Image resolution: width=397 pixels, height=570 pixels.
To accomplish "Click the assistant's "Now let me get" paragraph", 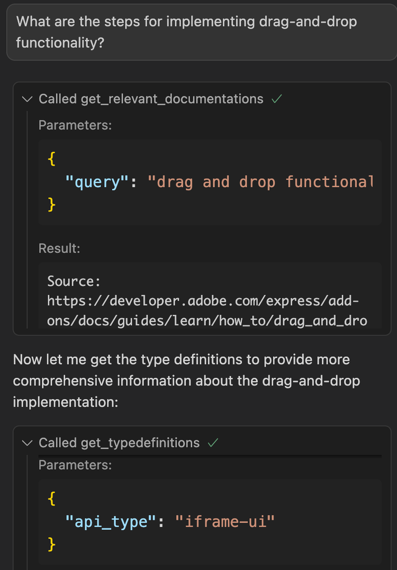I will pos(185,380).
